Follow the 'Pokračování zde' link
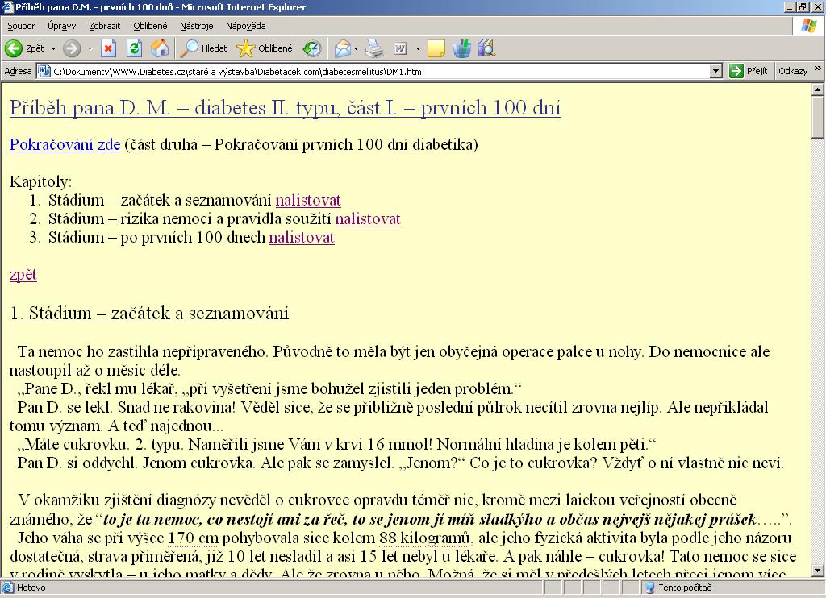Image resolution: width=826 pixels, height=598 pixels. [65, 144]
